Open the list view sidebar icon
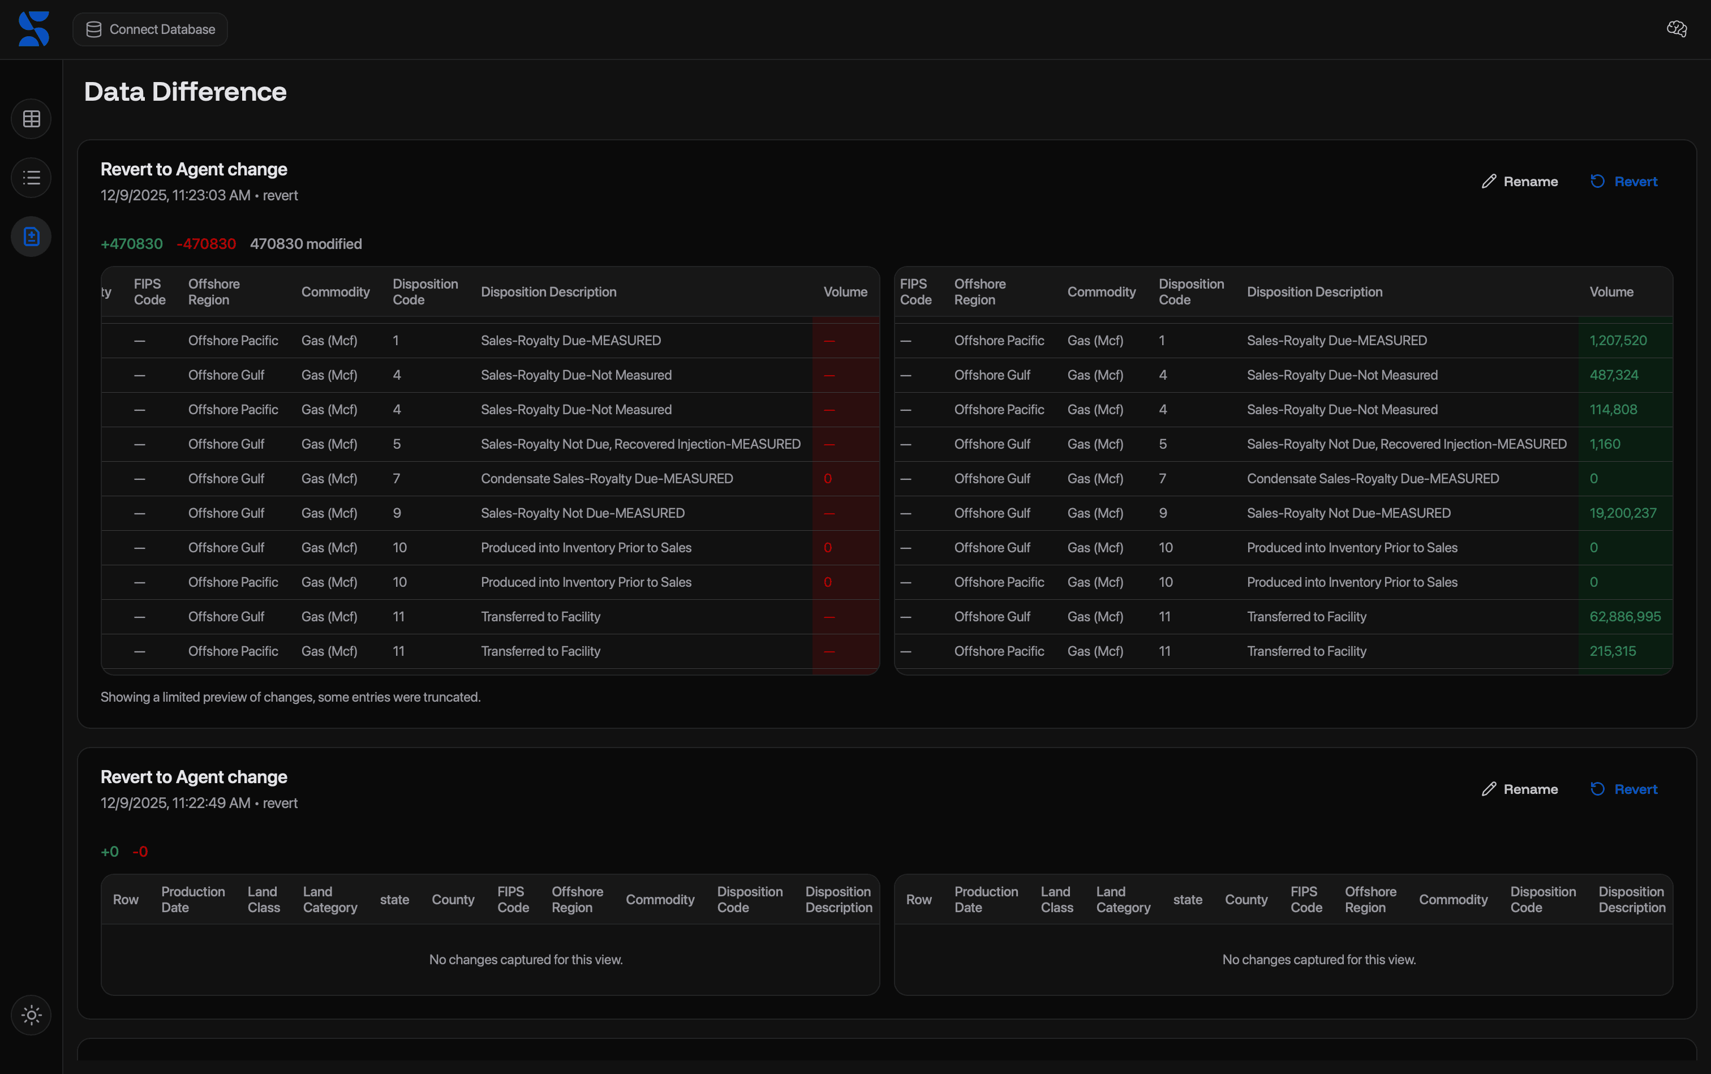The image size is (1711, 1074). pyautogui.click(x=31, y=178)
